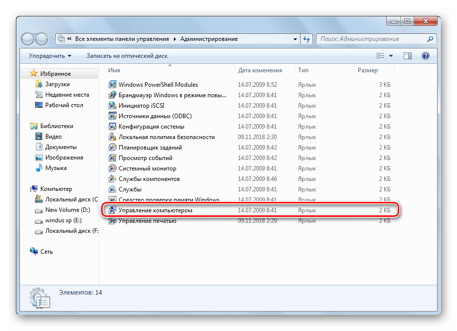Click the help question mark icon
Image resolution: width=457 pixels, height=331 pixels.
(x=425, y=56)
